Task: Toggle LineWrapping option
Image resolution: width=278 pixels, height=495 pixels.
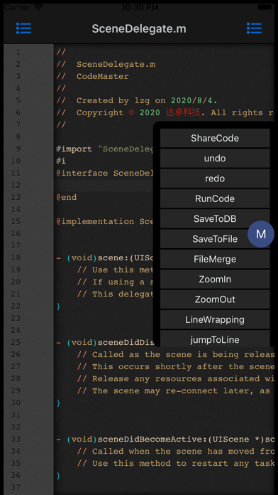Action: [x=215, y=319]
